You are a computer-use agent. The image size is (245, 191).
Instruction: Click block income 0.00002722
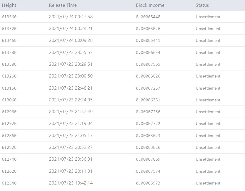[148, 124]
